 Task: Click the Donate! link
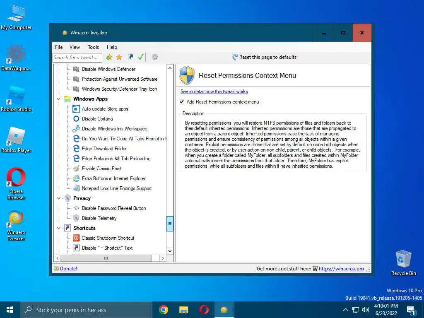(x=68, y=268)
